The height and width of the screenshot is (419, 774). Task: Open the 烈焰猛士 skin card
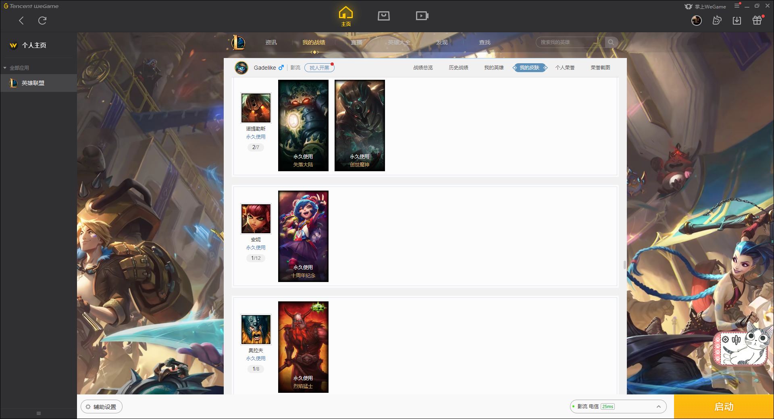pyautogui.click(x=303, y=347)
